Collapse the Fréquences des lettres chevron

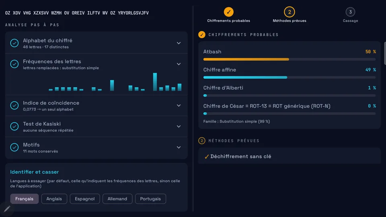179,64
